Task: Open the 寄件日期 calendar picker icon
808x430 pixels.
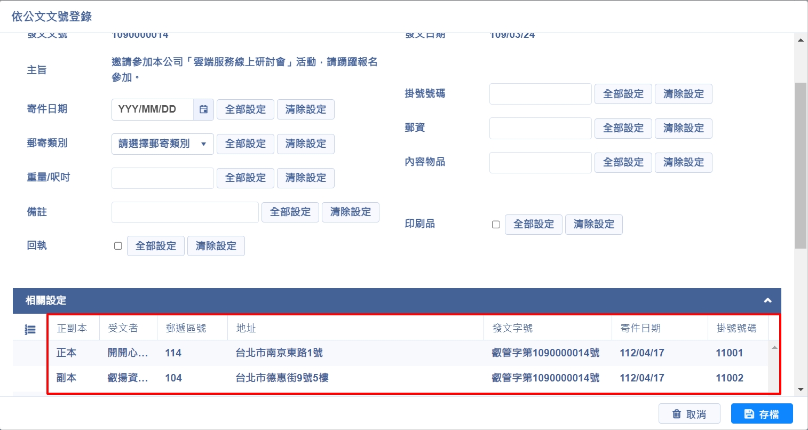Action: 203,109
